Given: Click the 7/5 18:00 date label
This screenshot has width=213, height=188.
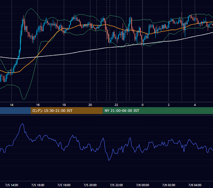Looking at the screenshot, I should (64, 185).
